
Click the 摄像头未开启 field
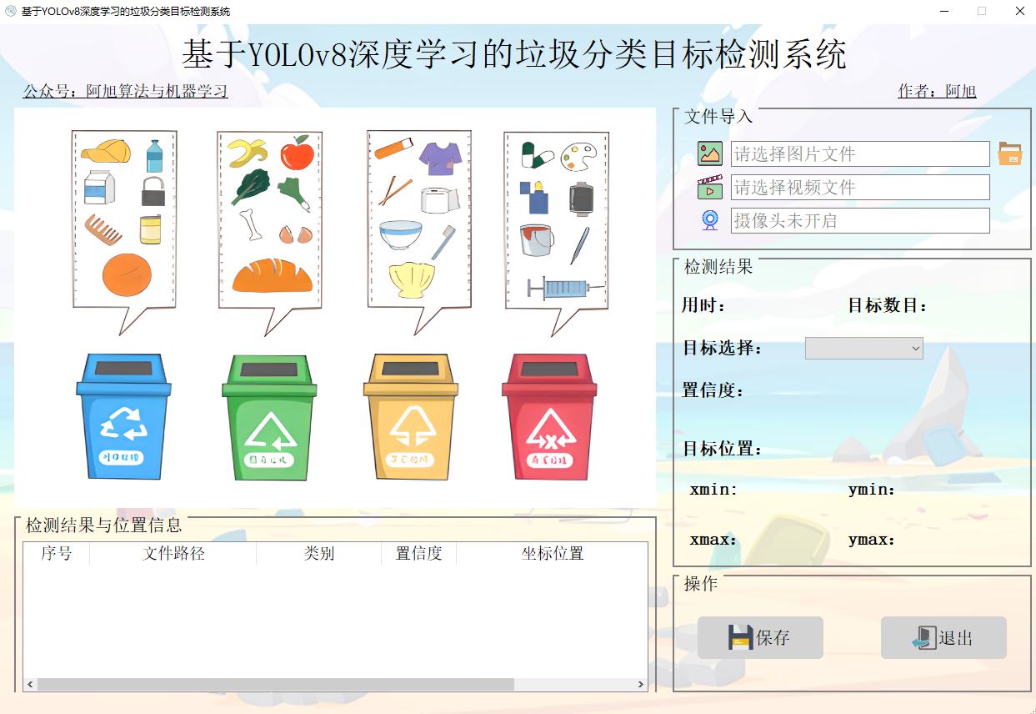pos(860,221)
